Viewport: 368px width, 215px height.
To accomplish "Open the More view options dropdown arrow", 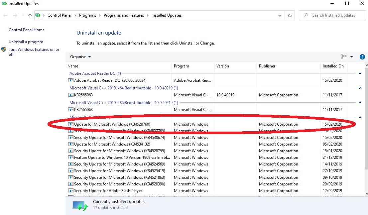I will click(x=352, y=57).
